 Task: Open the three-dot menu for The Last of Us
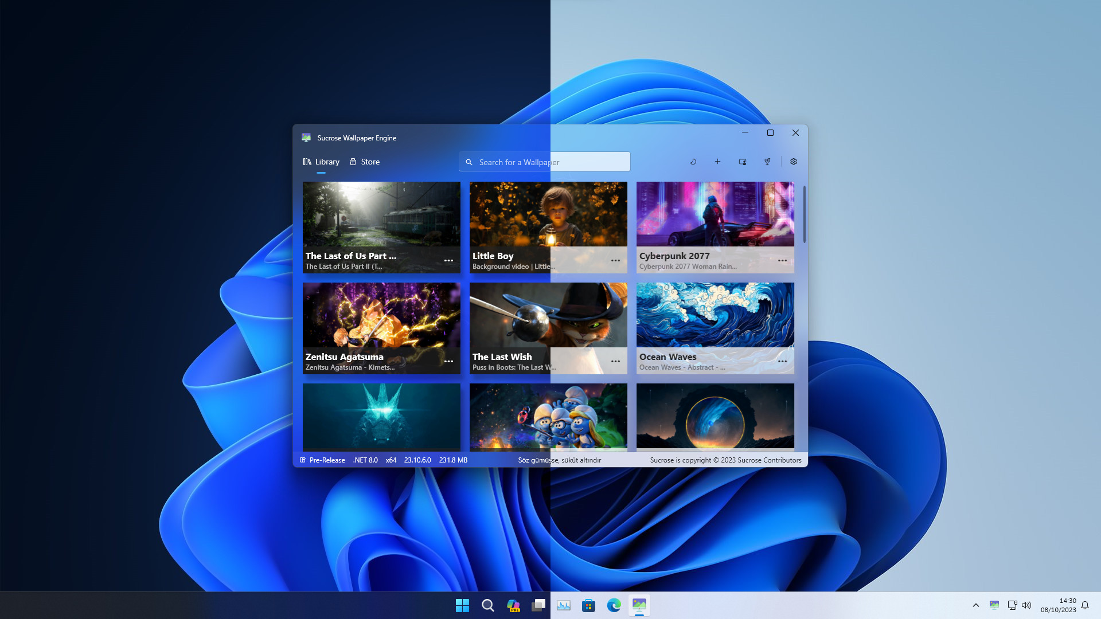(x=448, y=260)
